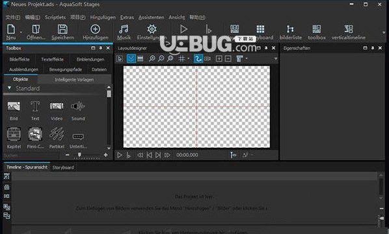Pick the Sound object icon

pos(78,106)
